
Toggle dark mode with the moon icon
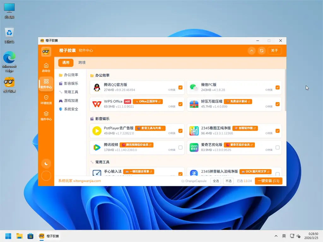click(46, 164)
